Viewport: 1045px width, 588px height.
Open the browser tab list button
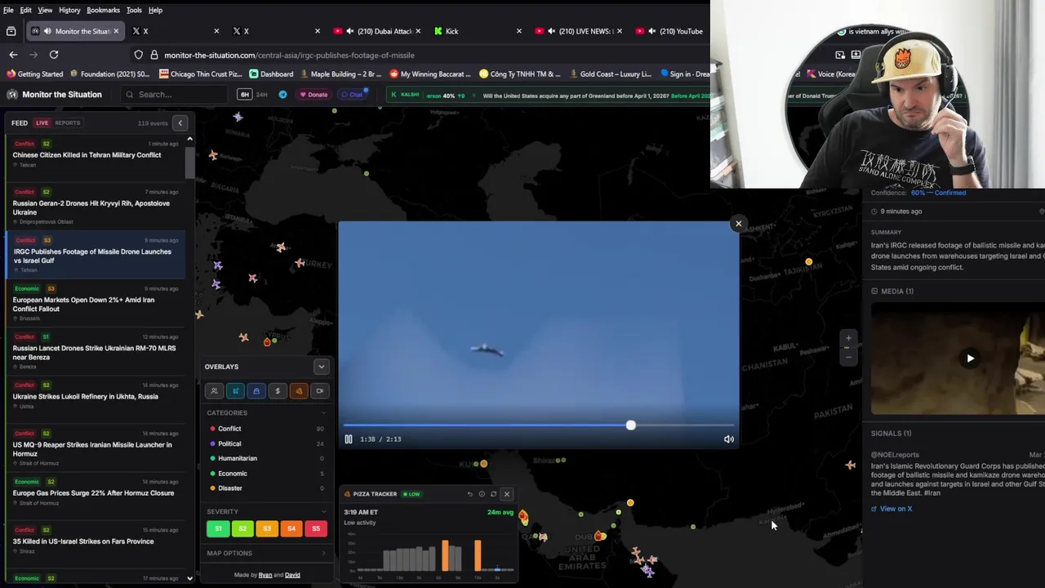point(11,31)
